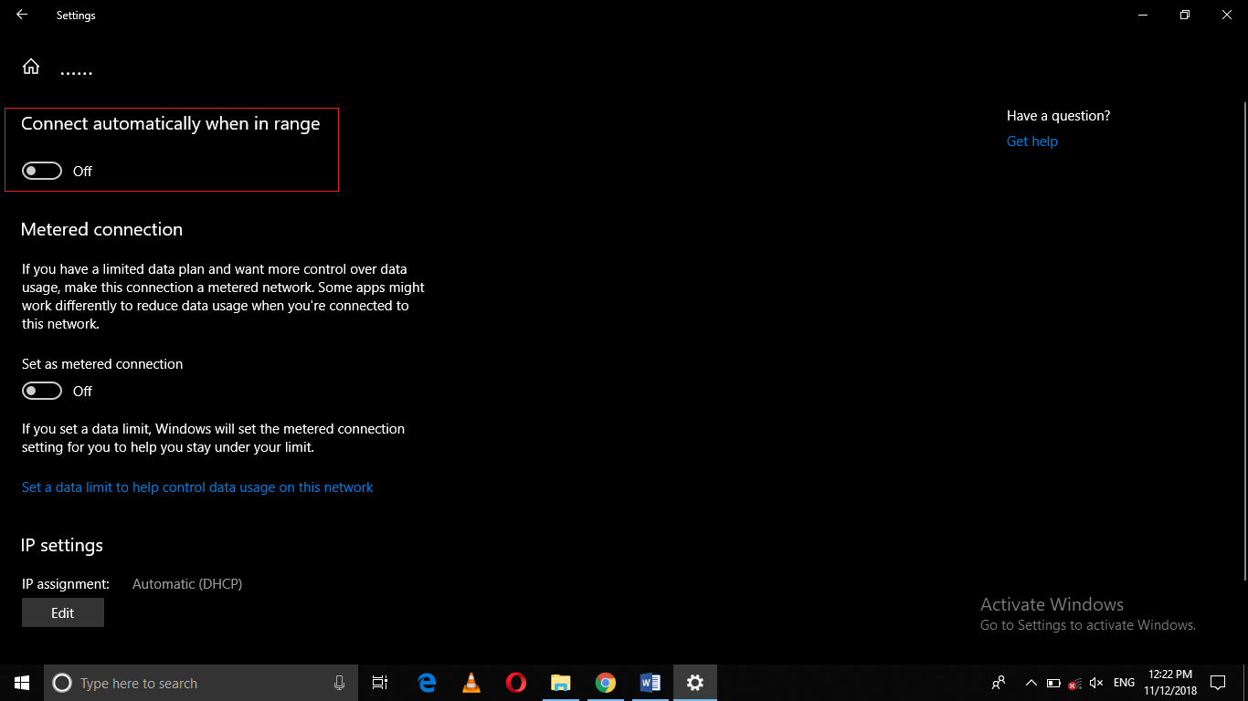Click the People icon in the system tray

pyautogui.click(x=999, y=682)
